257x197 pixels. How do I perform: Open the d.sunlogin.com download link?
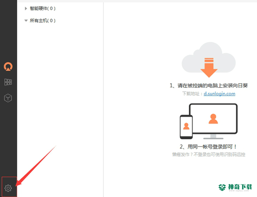click(x=219, y=94)
